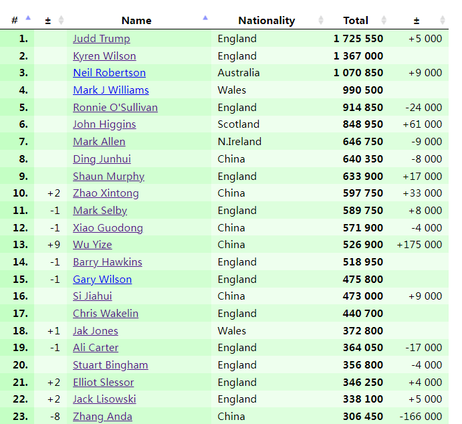Click the Nationality column header

pyautogui.click(x=266, y=20)
